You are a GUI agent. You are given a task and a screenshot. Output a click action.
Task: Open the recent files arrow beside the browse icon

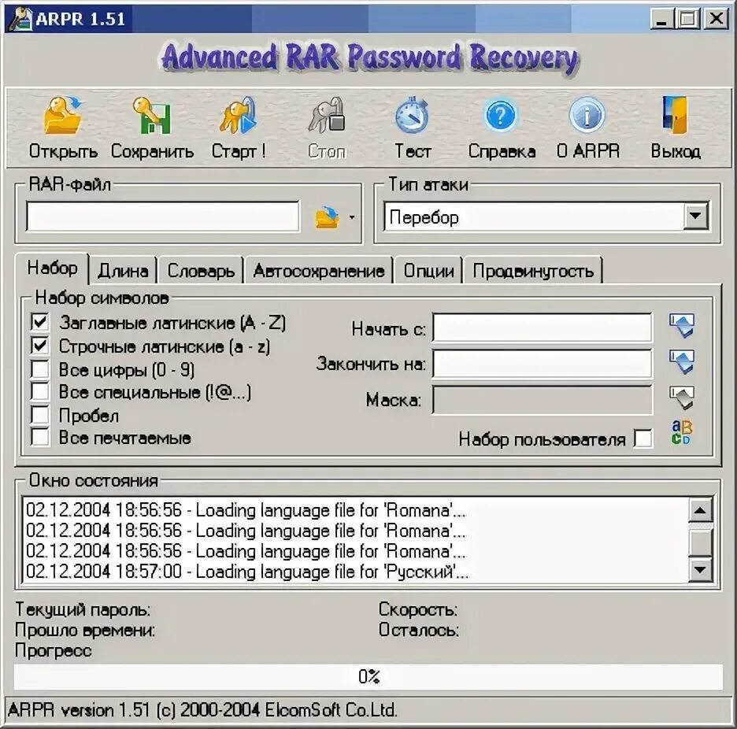[x=352, y=217]
